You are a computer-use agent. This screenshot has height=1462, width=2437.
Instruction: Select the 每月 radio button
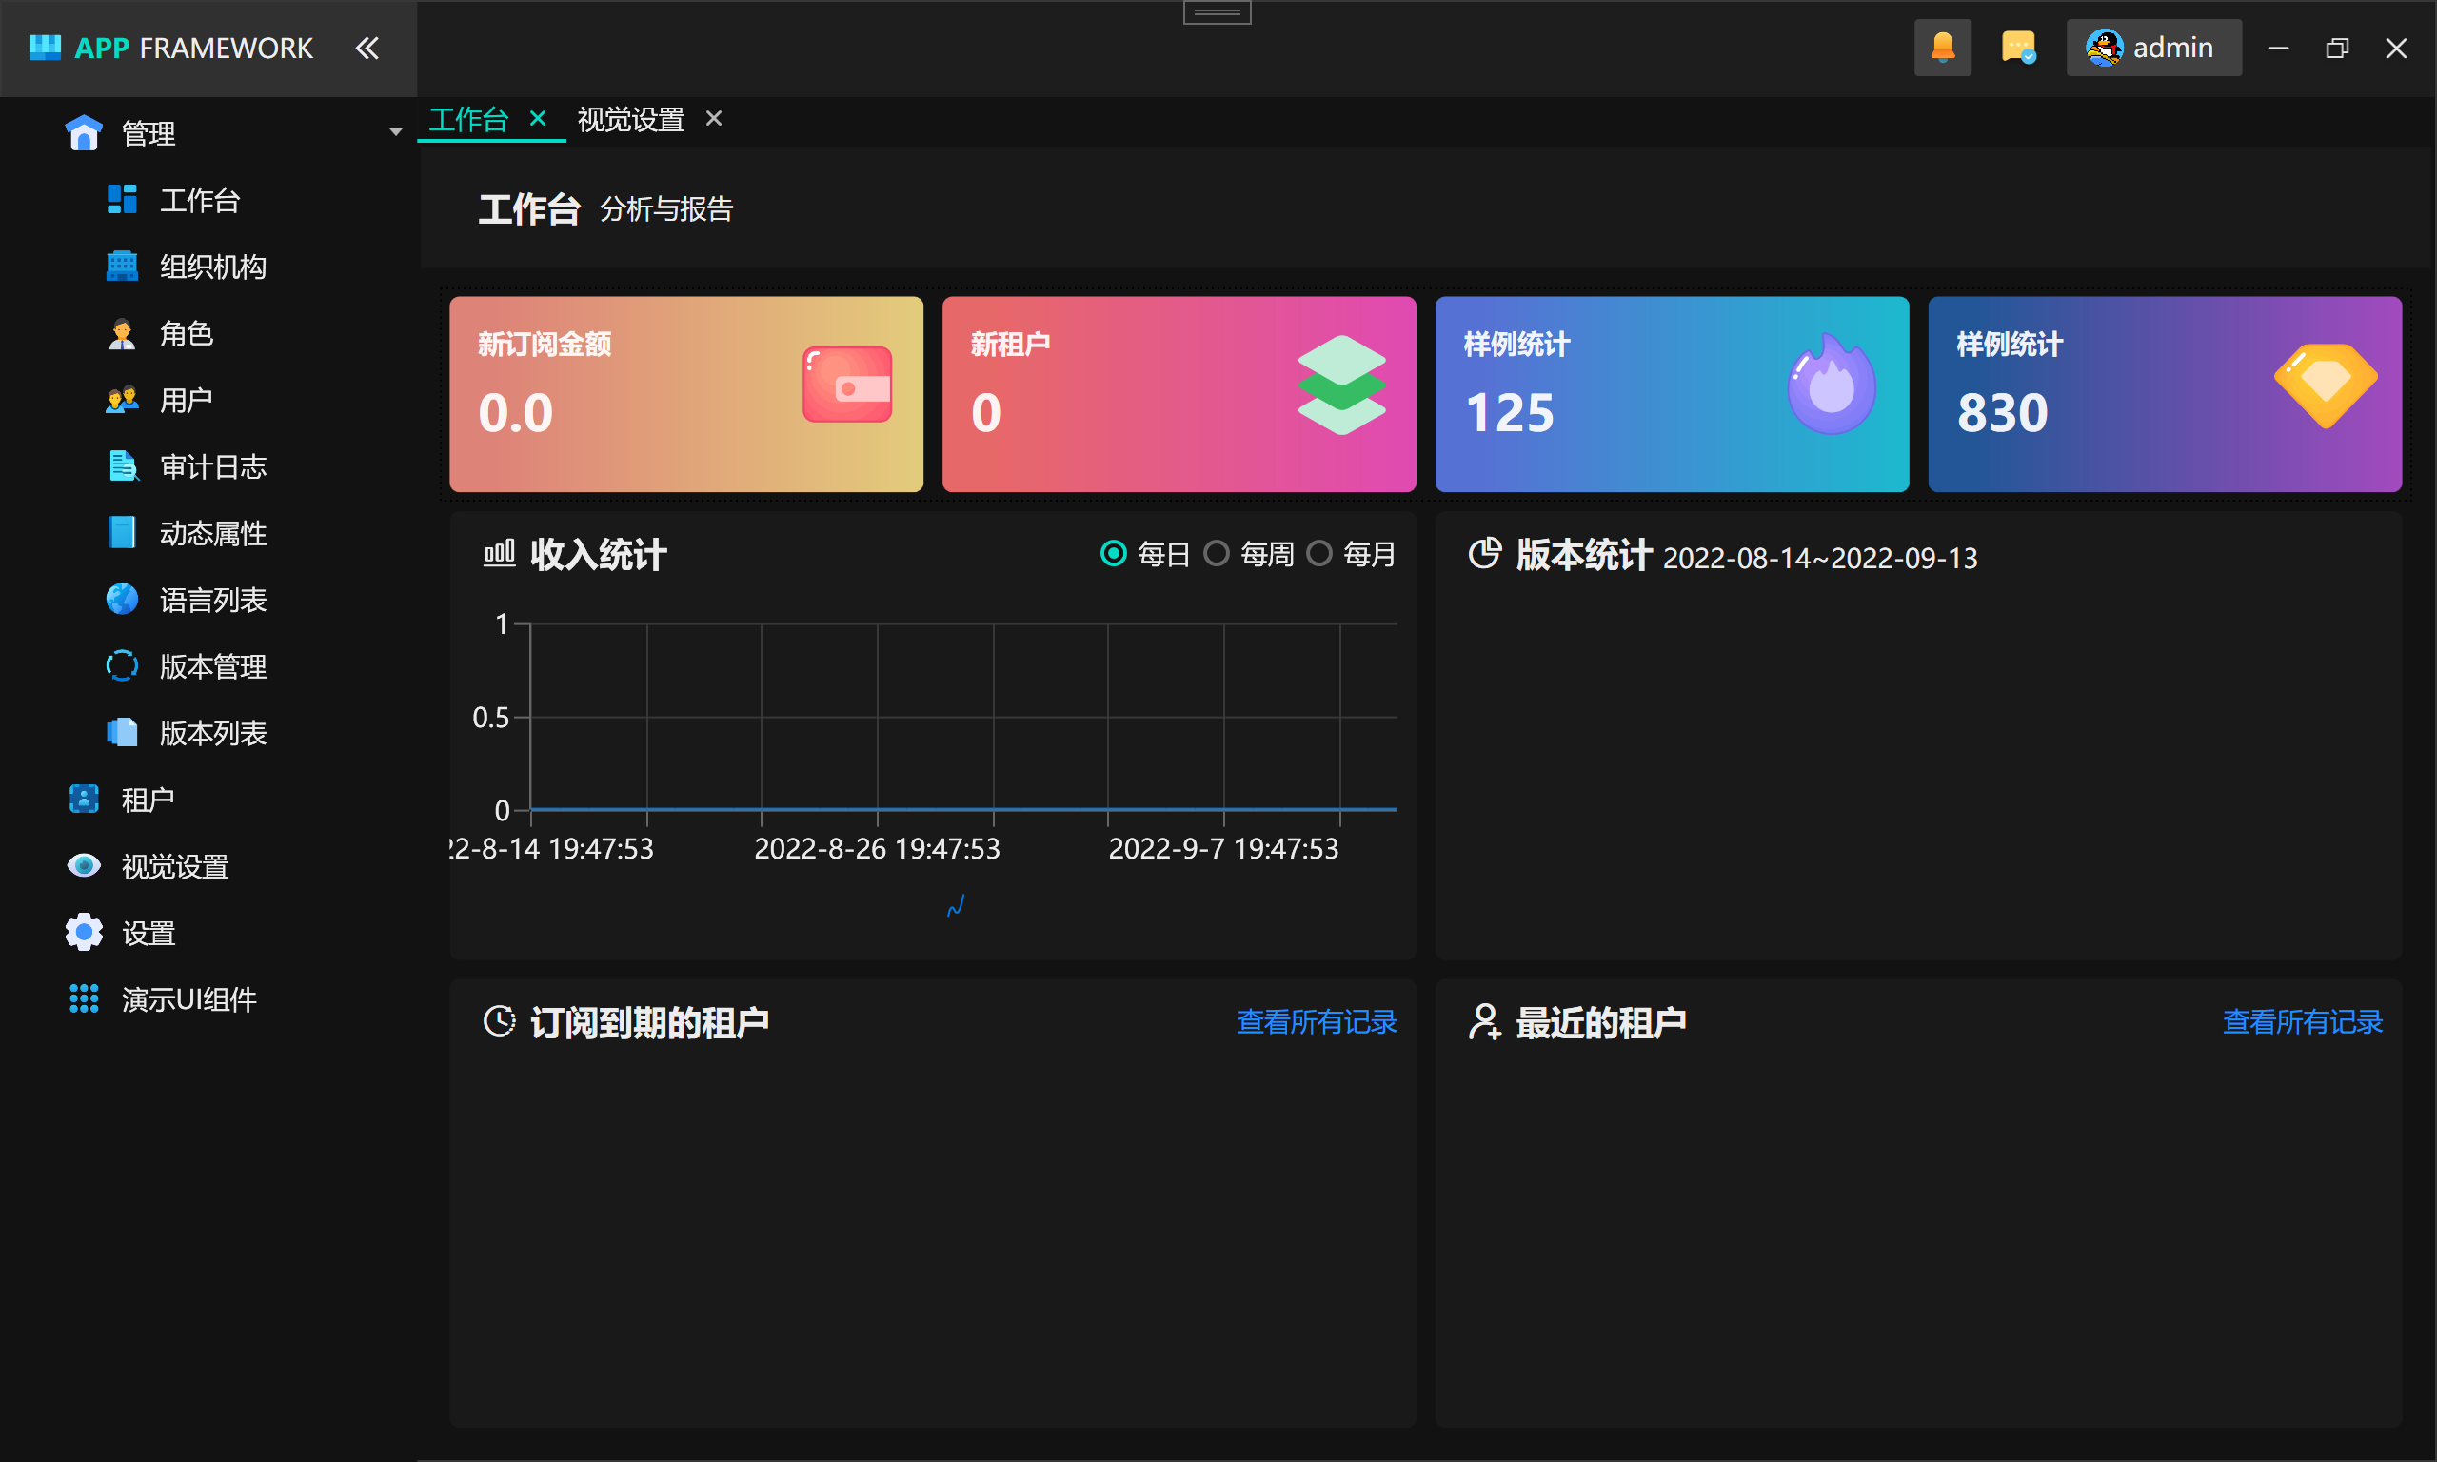1319,554
